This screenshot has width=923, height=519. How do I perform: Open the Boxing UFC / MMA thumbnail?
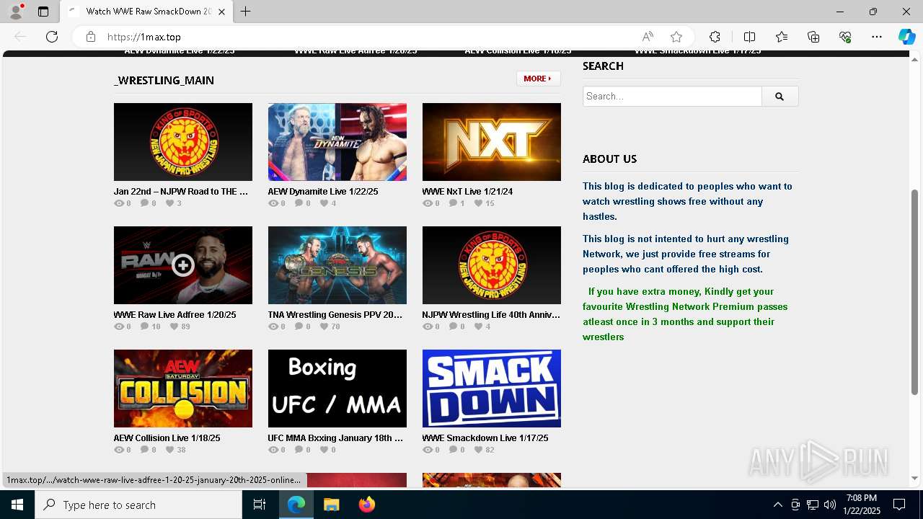337,389
